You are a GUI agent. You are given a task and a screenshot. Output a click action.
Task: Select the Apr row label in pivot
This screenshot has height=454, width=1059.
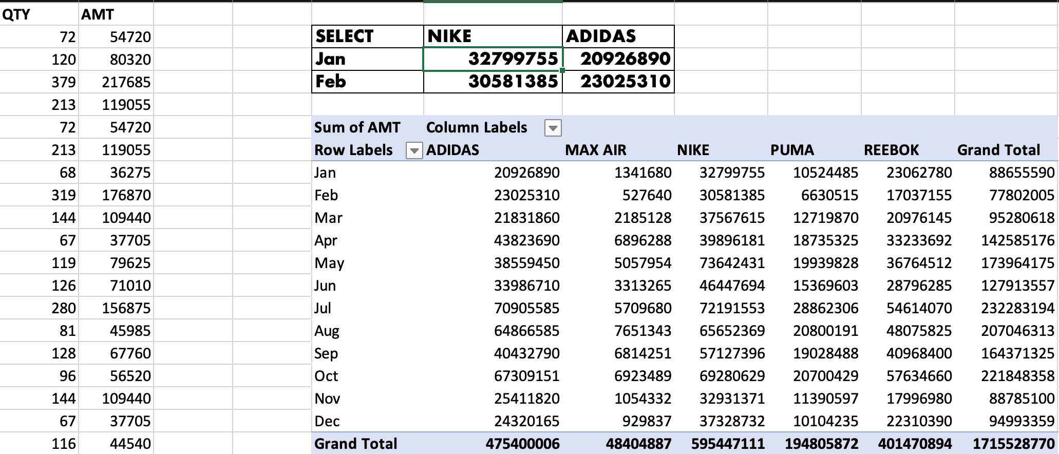pos(368,240)
